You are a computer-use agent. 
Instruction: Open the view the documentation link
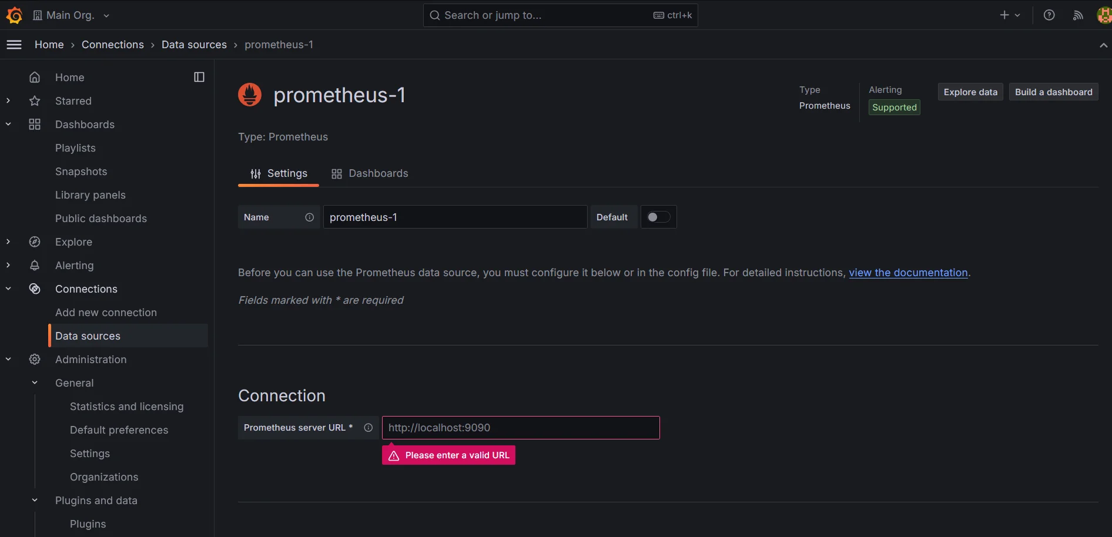click(x=908, y=273)
